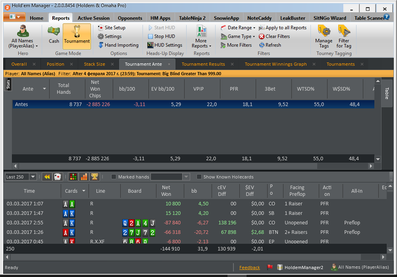Click the yellow rewind replay arrows icon

47,177
